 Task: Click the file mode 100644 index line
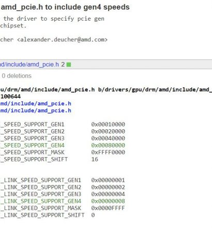click(x=10, y=97)
